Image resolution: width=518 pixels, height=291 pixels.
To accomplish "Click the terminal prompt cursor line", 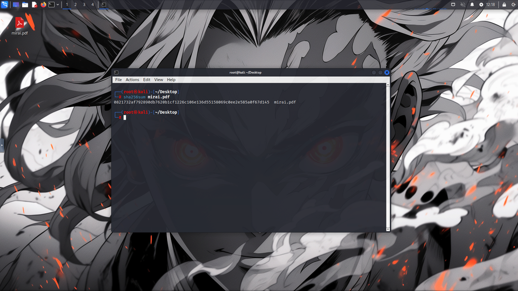I will click(x=124, y=117).
